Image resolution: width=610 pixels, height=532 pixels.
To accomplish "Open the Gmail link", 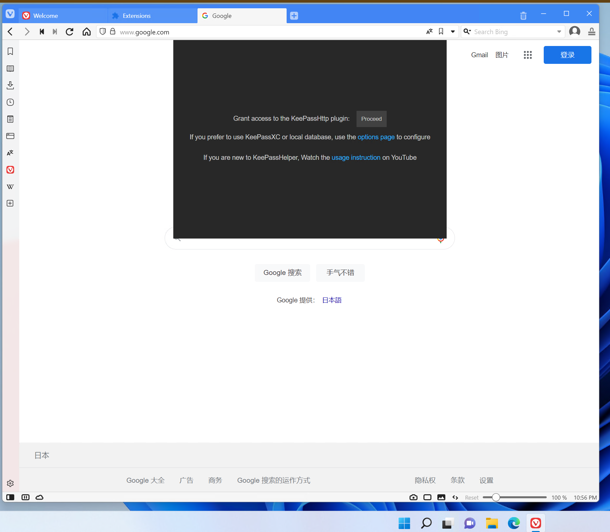I will coord(479,55).
